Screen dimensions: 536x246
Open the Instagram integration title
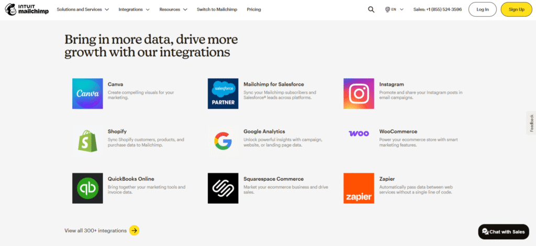pos(392,84)
